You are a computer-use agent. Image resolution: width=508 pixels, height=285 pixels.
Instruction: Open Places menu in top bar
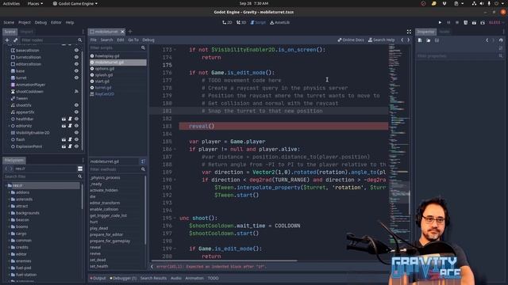[35, 3]
